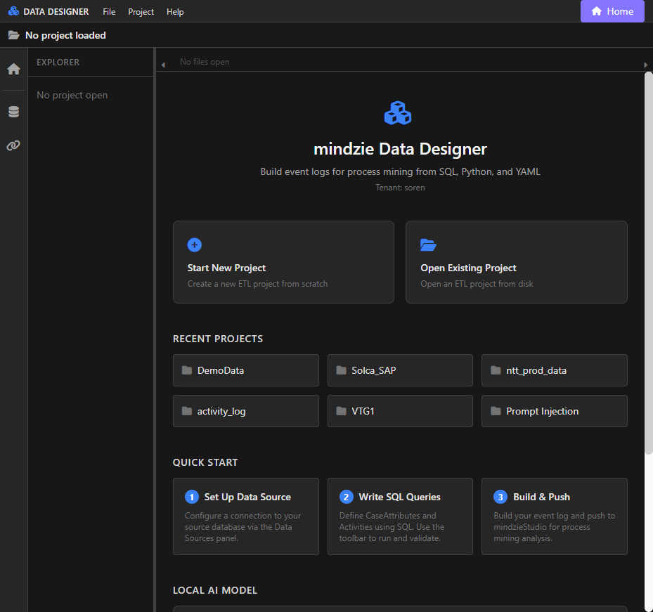Open the link connections icon in sidebar

tap(14, 145)
